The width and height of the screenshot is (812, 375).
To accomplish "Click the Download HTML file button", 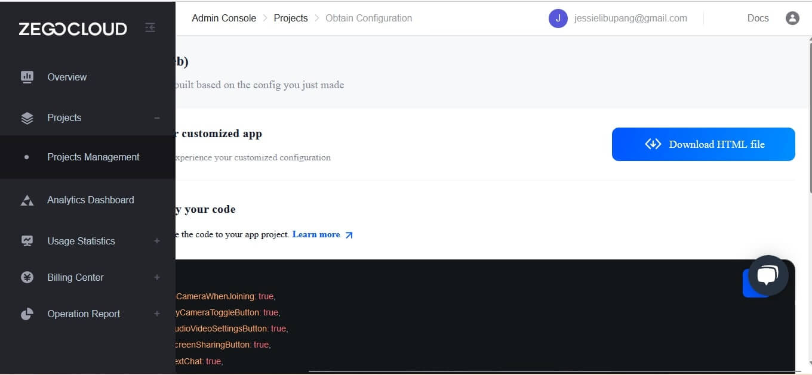I will click(703, 144).
